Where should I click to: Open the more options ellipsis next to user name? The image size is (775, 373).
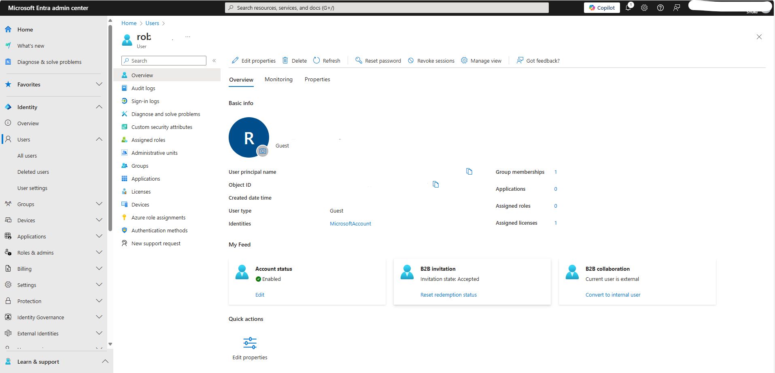[188, 37]
